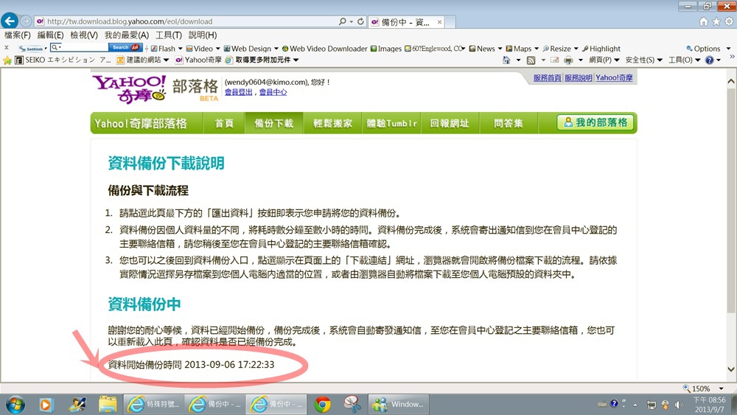
Task: Go back with the browser back arrow
Action: (x=10, y=21)
